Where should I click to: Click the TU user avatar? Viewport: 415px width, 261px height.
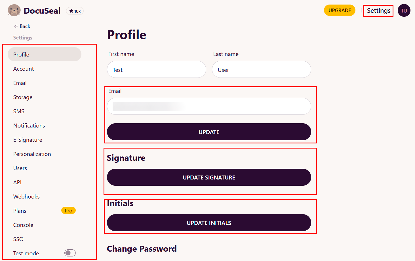tap(404, 10)
